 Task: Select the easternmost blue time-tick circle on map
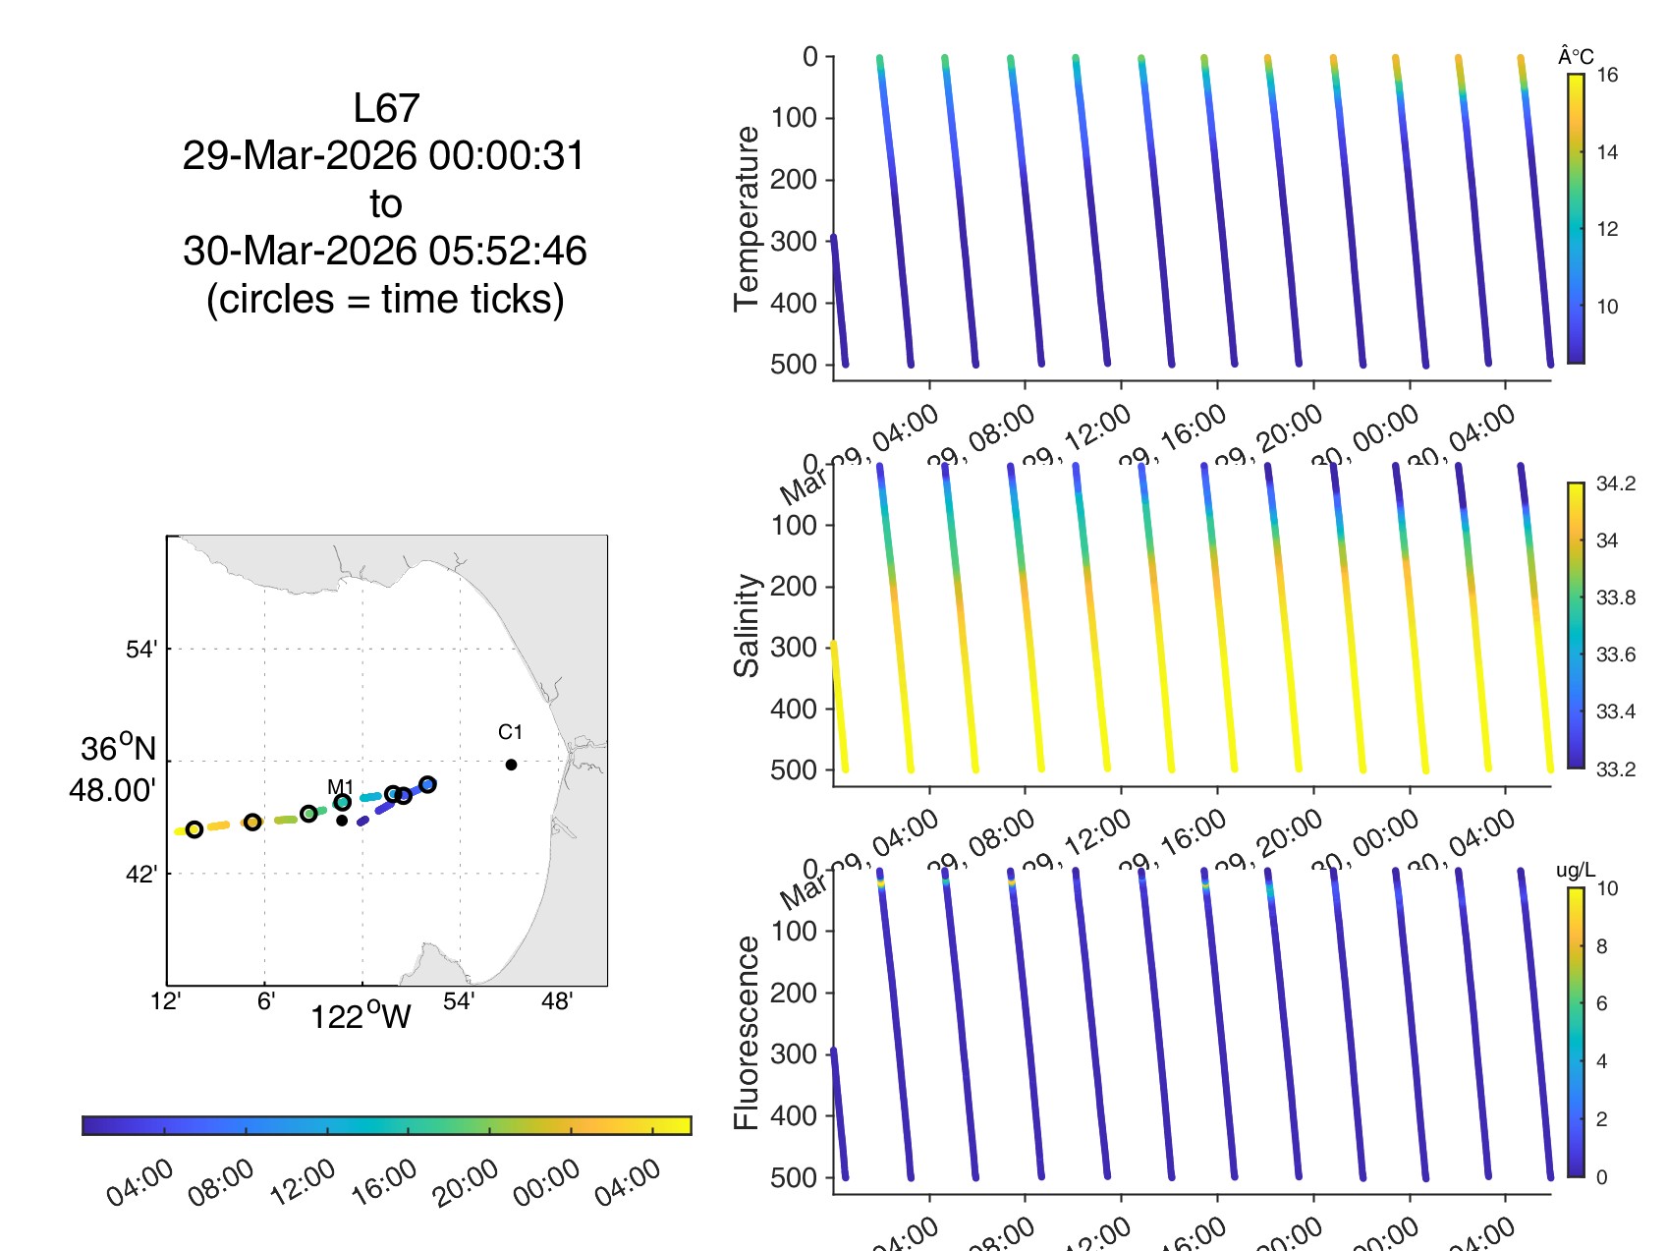tap(427, 784)
